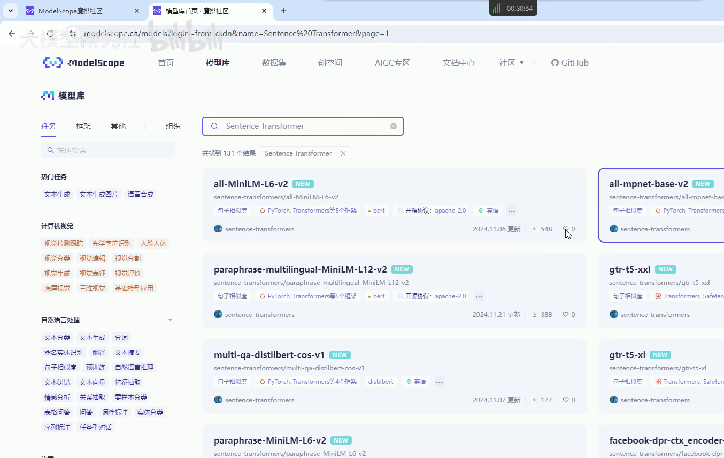Switch to the 其他 filter tab
The height and width of the screenshot is (458, 724).
click(118, 126)
